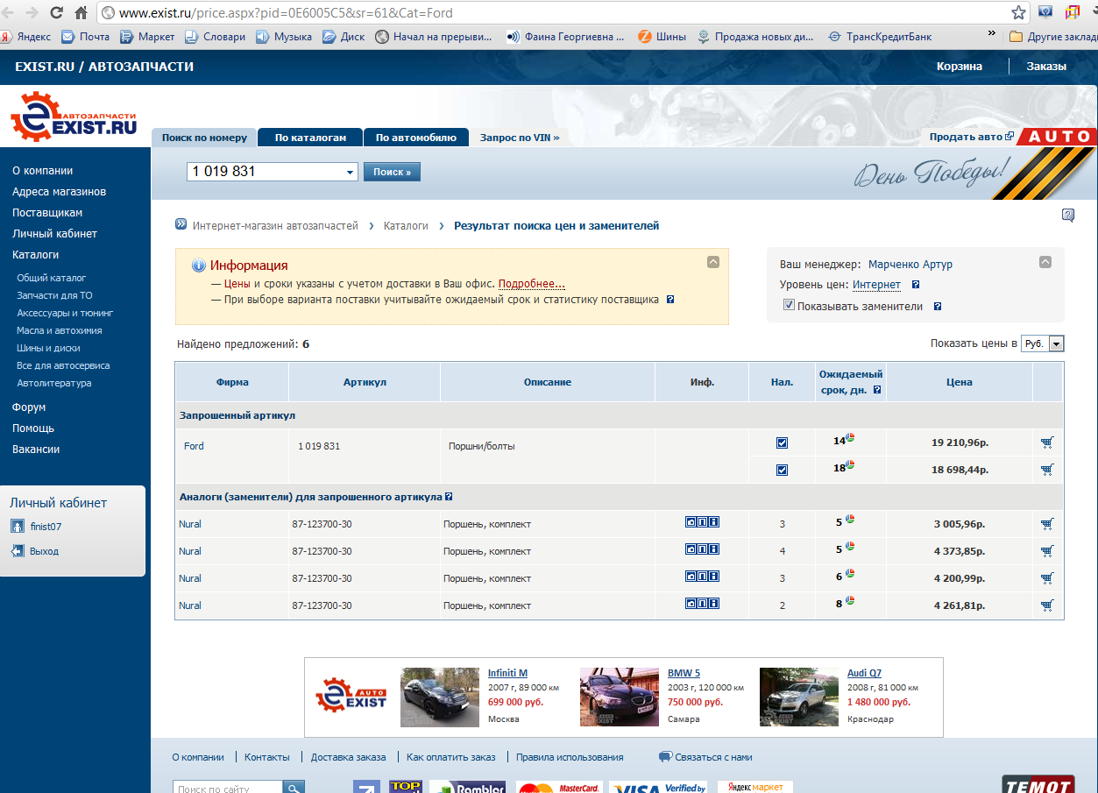The width and height of the screenshot is (1098, 793).
Task: Click the Поиск по сайту search box
Action: point(228,789)
